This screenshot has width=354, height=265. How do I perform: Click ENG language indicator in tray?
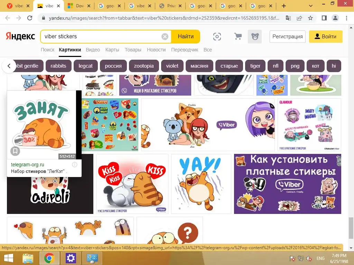point(320,258)
